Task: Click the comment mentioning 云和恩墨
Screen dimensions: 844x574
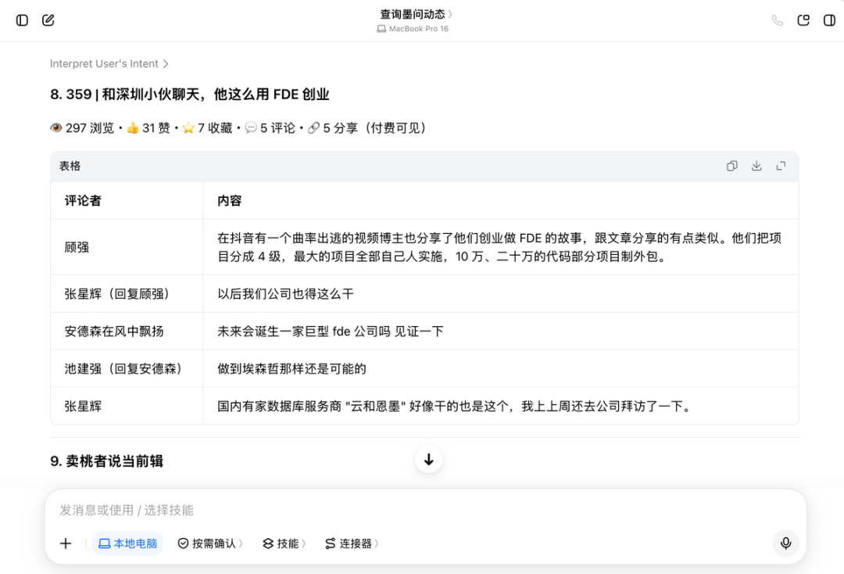Action: point(456,406)
